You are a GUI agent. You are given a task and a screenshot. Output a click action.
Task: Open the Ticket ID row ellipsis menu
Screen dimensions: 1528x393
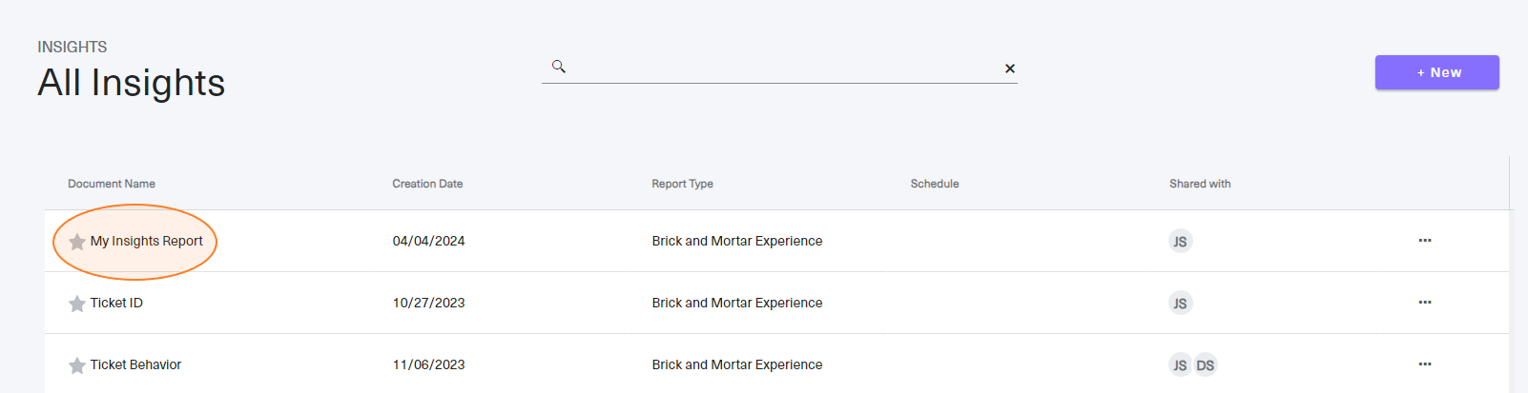coord(1425,303)
